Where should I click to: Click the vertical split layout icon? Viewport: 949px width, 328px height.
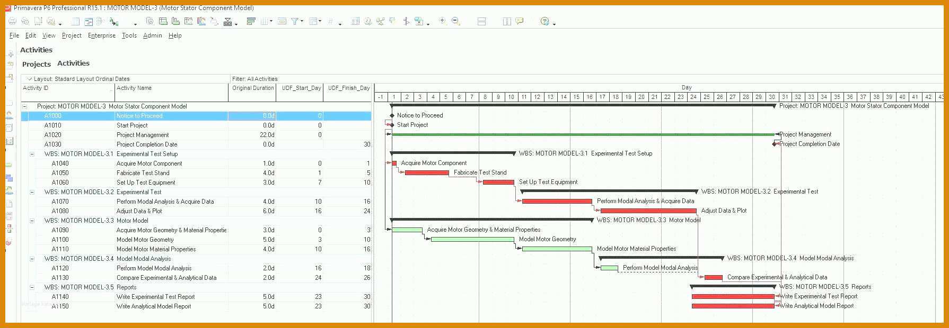[507, 21]
